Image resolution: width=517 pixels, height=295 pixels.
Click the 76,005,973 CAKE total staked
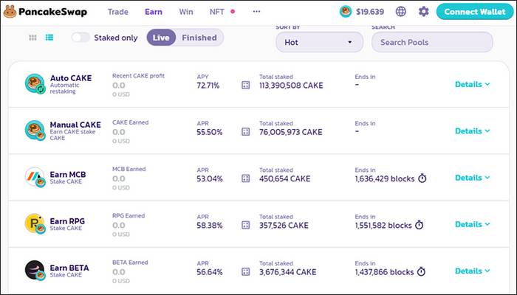[291, 132]
